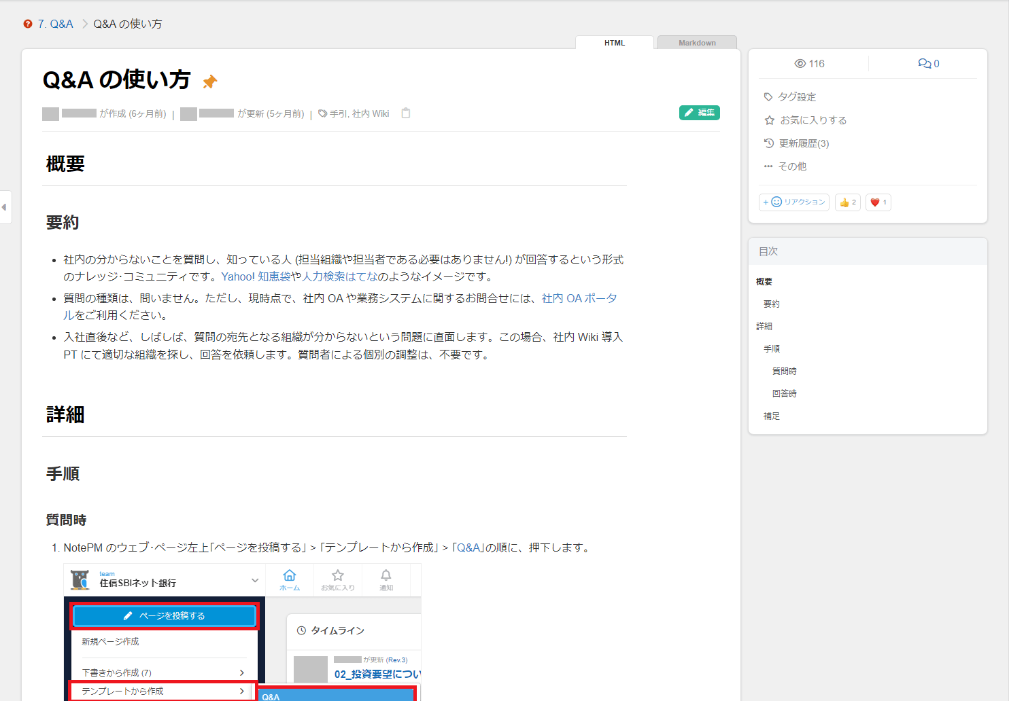1009x701 pixels.
Task: Open the 人力検索はてな link
Action: coord(339,276)
